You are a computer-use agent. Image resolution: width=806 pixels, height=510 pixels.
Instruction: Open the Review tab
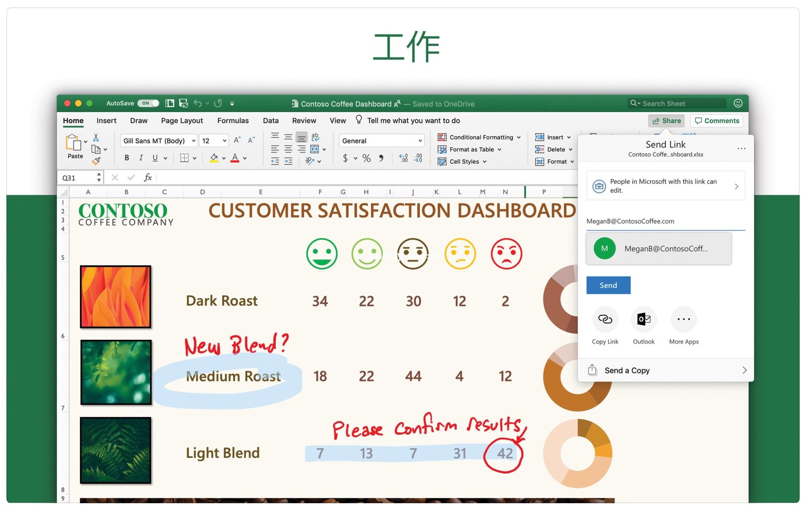click(304, 121)
